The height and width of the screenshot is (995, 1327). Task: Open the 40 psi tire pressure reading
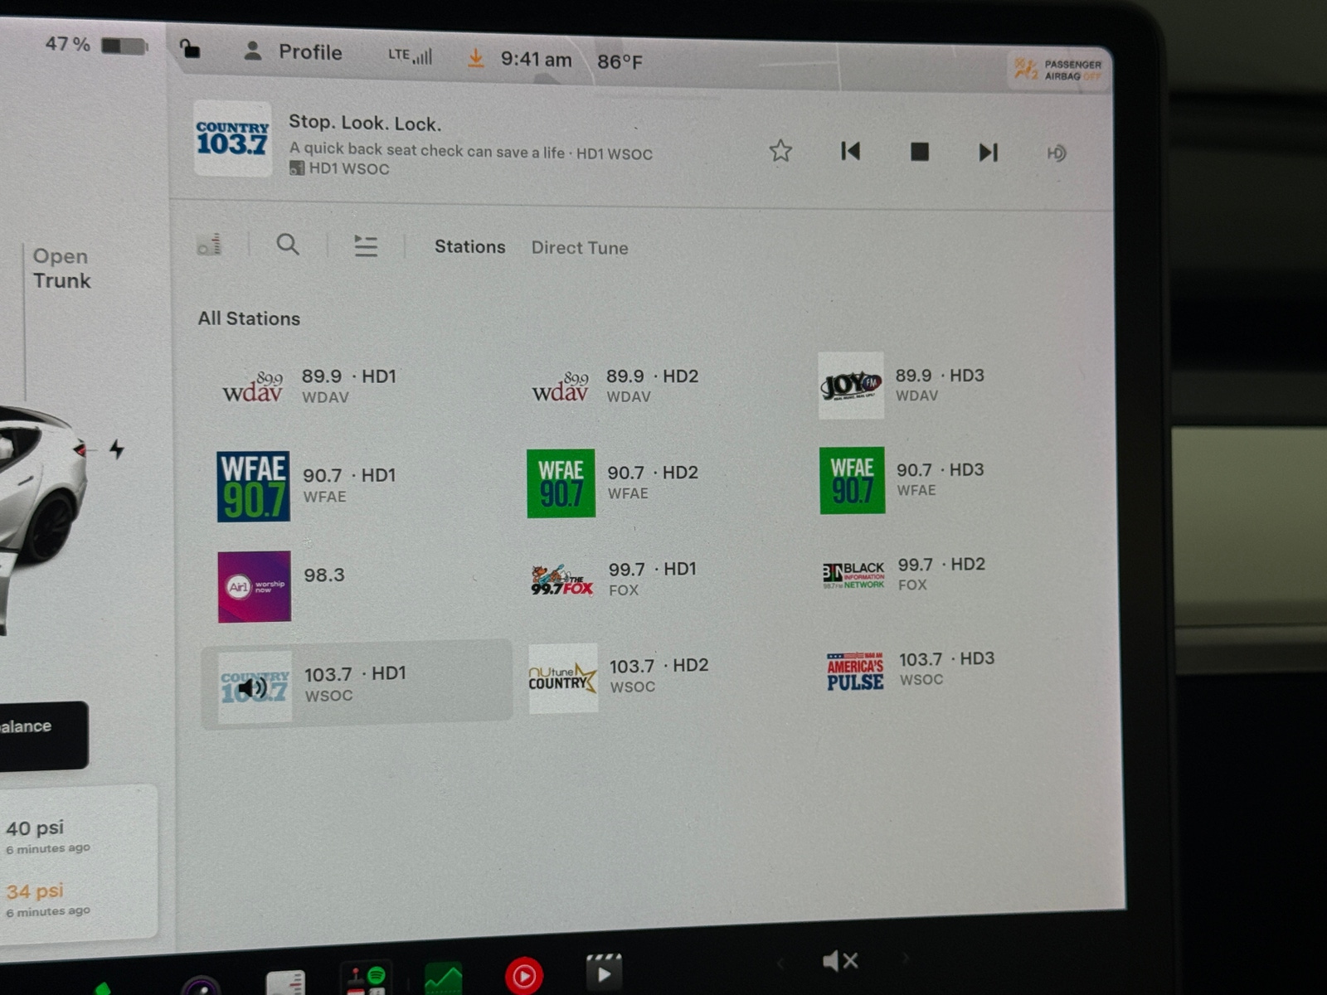[48, 836]
